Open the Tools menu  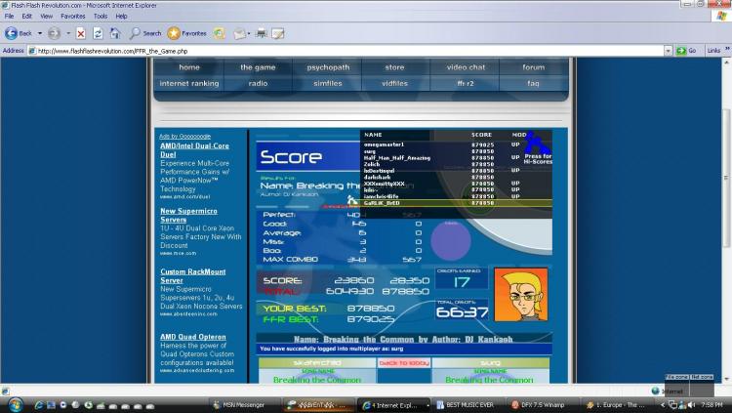tap(101, 17)
